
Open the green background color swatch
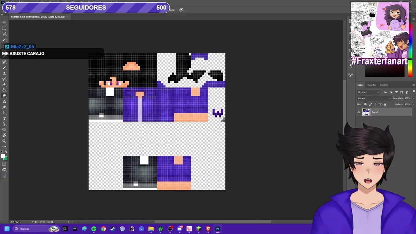click(6, 159)
